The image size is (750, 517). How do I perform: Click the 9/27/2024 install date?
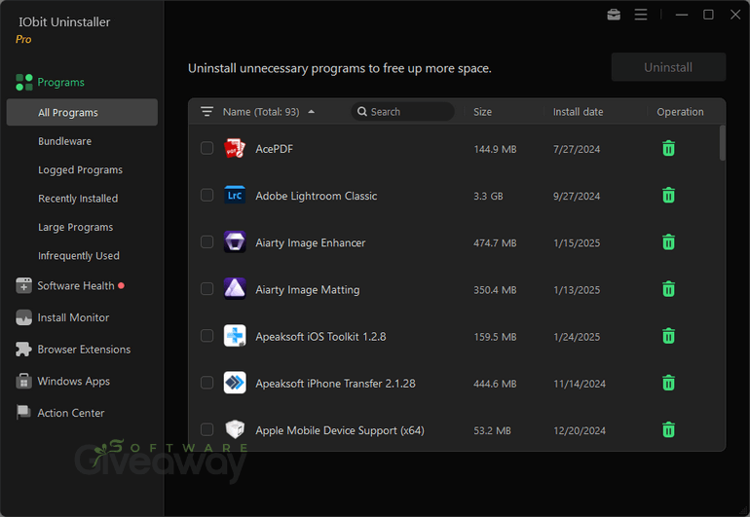pos(577,196)
